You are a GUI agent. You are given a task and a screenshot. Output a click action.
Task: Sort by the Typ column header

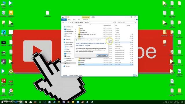coord(116,25)
